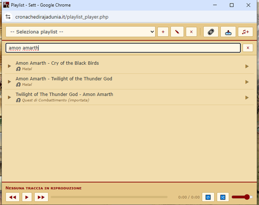Viewport: 259px width, 205px height.
Task: Select track Amon Amarth - Twilight of the Thunder God
Action: pyautogui.click(x=64, y=79)
